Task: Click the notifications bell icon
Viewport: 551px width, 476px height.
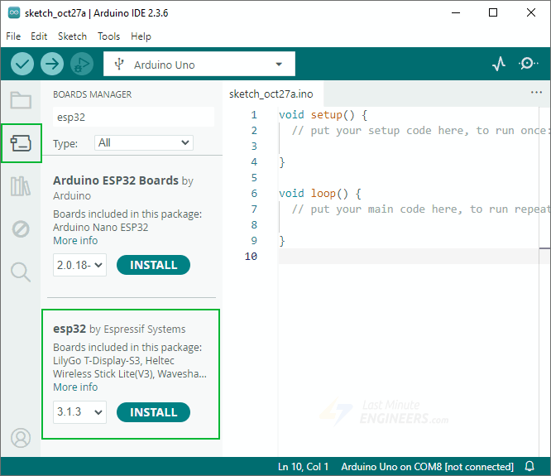Action: (x=529, y=466)
